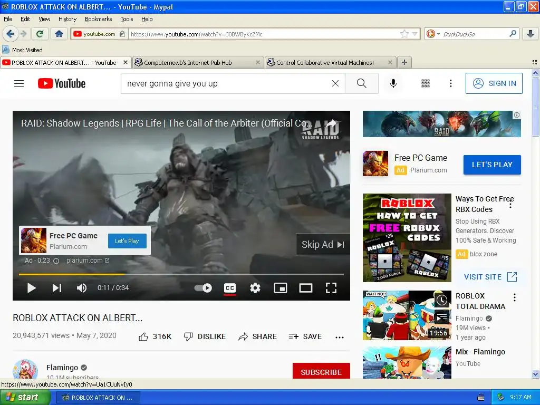Screen dimensions: 540x405
Task: Click the SIGN IN button
Action: pyautogui.click(x=494, y=83)
